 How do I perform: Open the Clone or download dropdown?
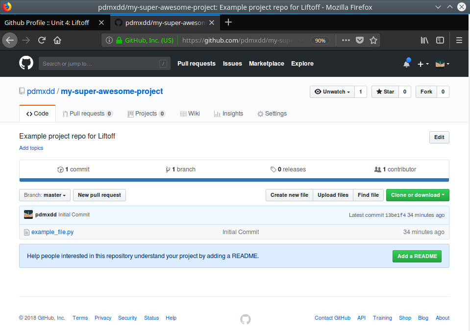(x=417, y=195)
